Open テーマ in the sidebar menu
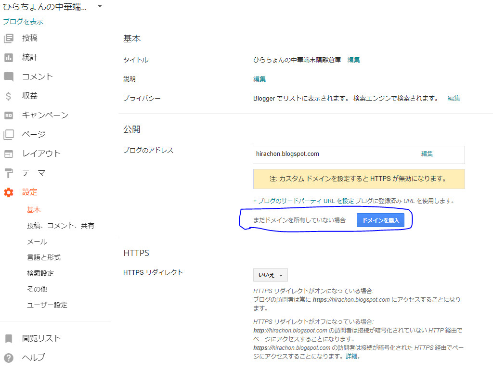 coord(34,173)
